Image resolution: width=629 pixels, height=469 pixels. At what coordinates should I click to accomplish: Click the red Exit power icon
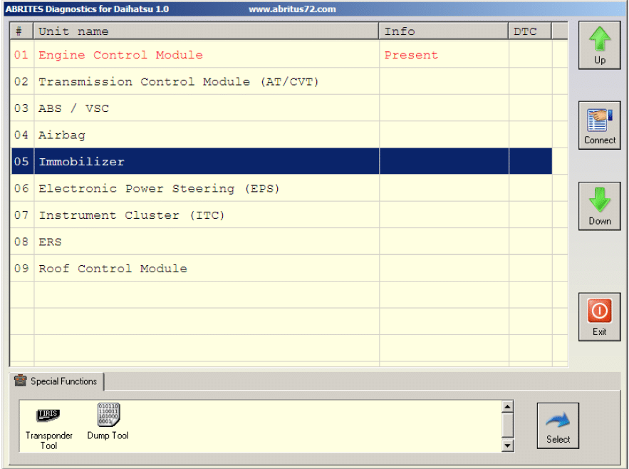pos(599,311)
